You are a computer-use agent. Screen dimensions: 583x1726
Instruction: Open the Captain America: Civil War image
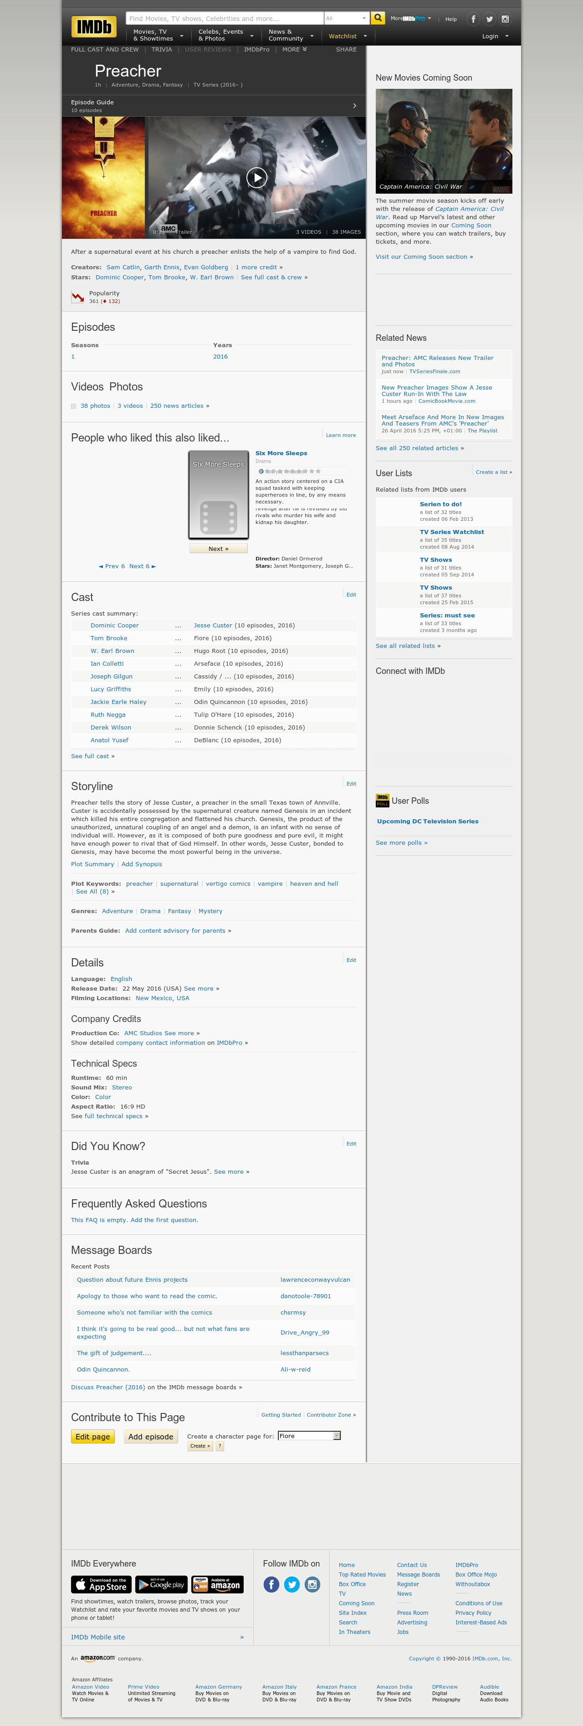444,141
